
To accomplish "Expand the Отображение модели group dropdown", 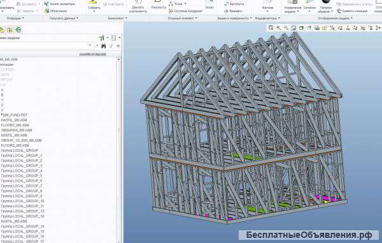I will click(336, 18).
